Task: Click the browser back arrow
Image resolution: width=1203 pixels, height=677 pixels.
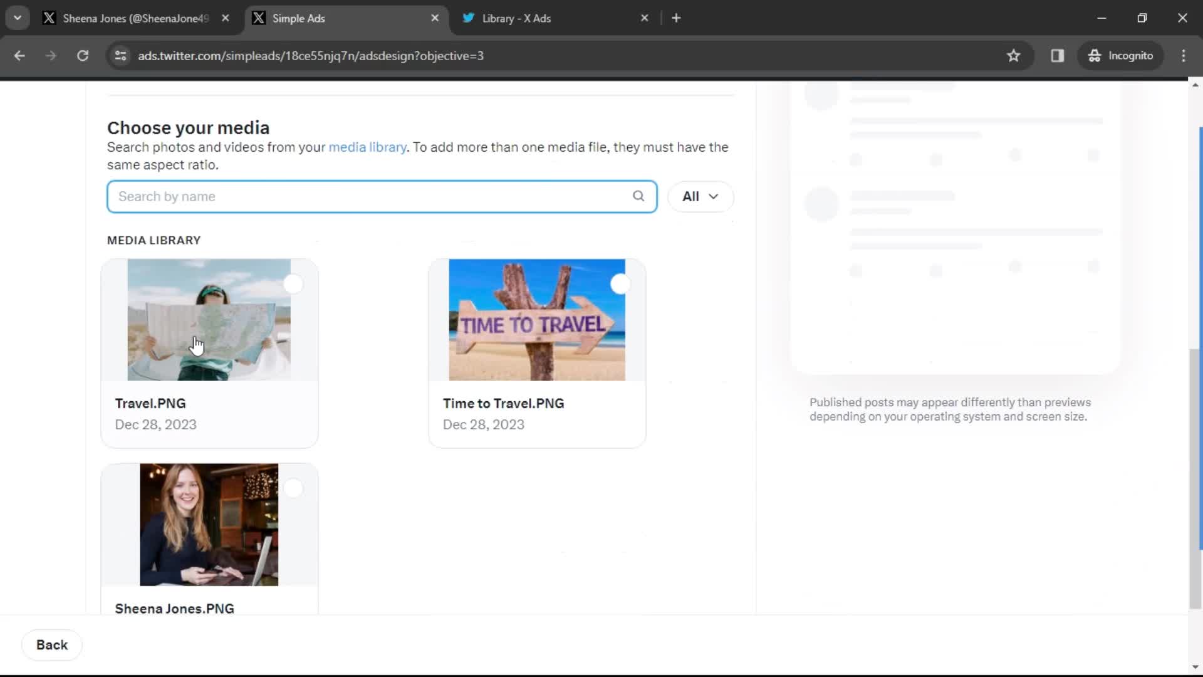Action: (x=19, y=56)
